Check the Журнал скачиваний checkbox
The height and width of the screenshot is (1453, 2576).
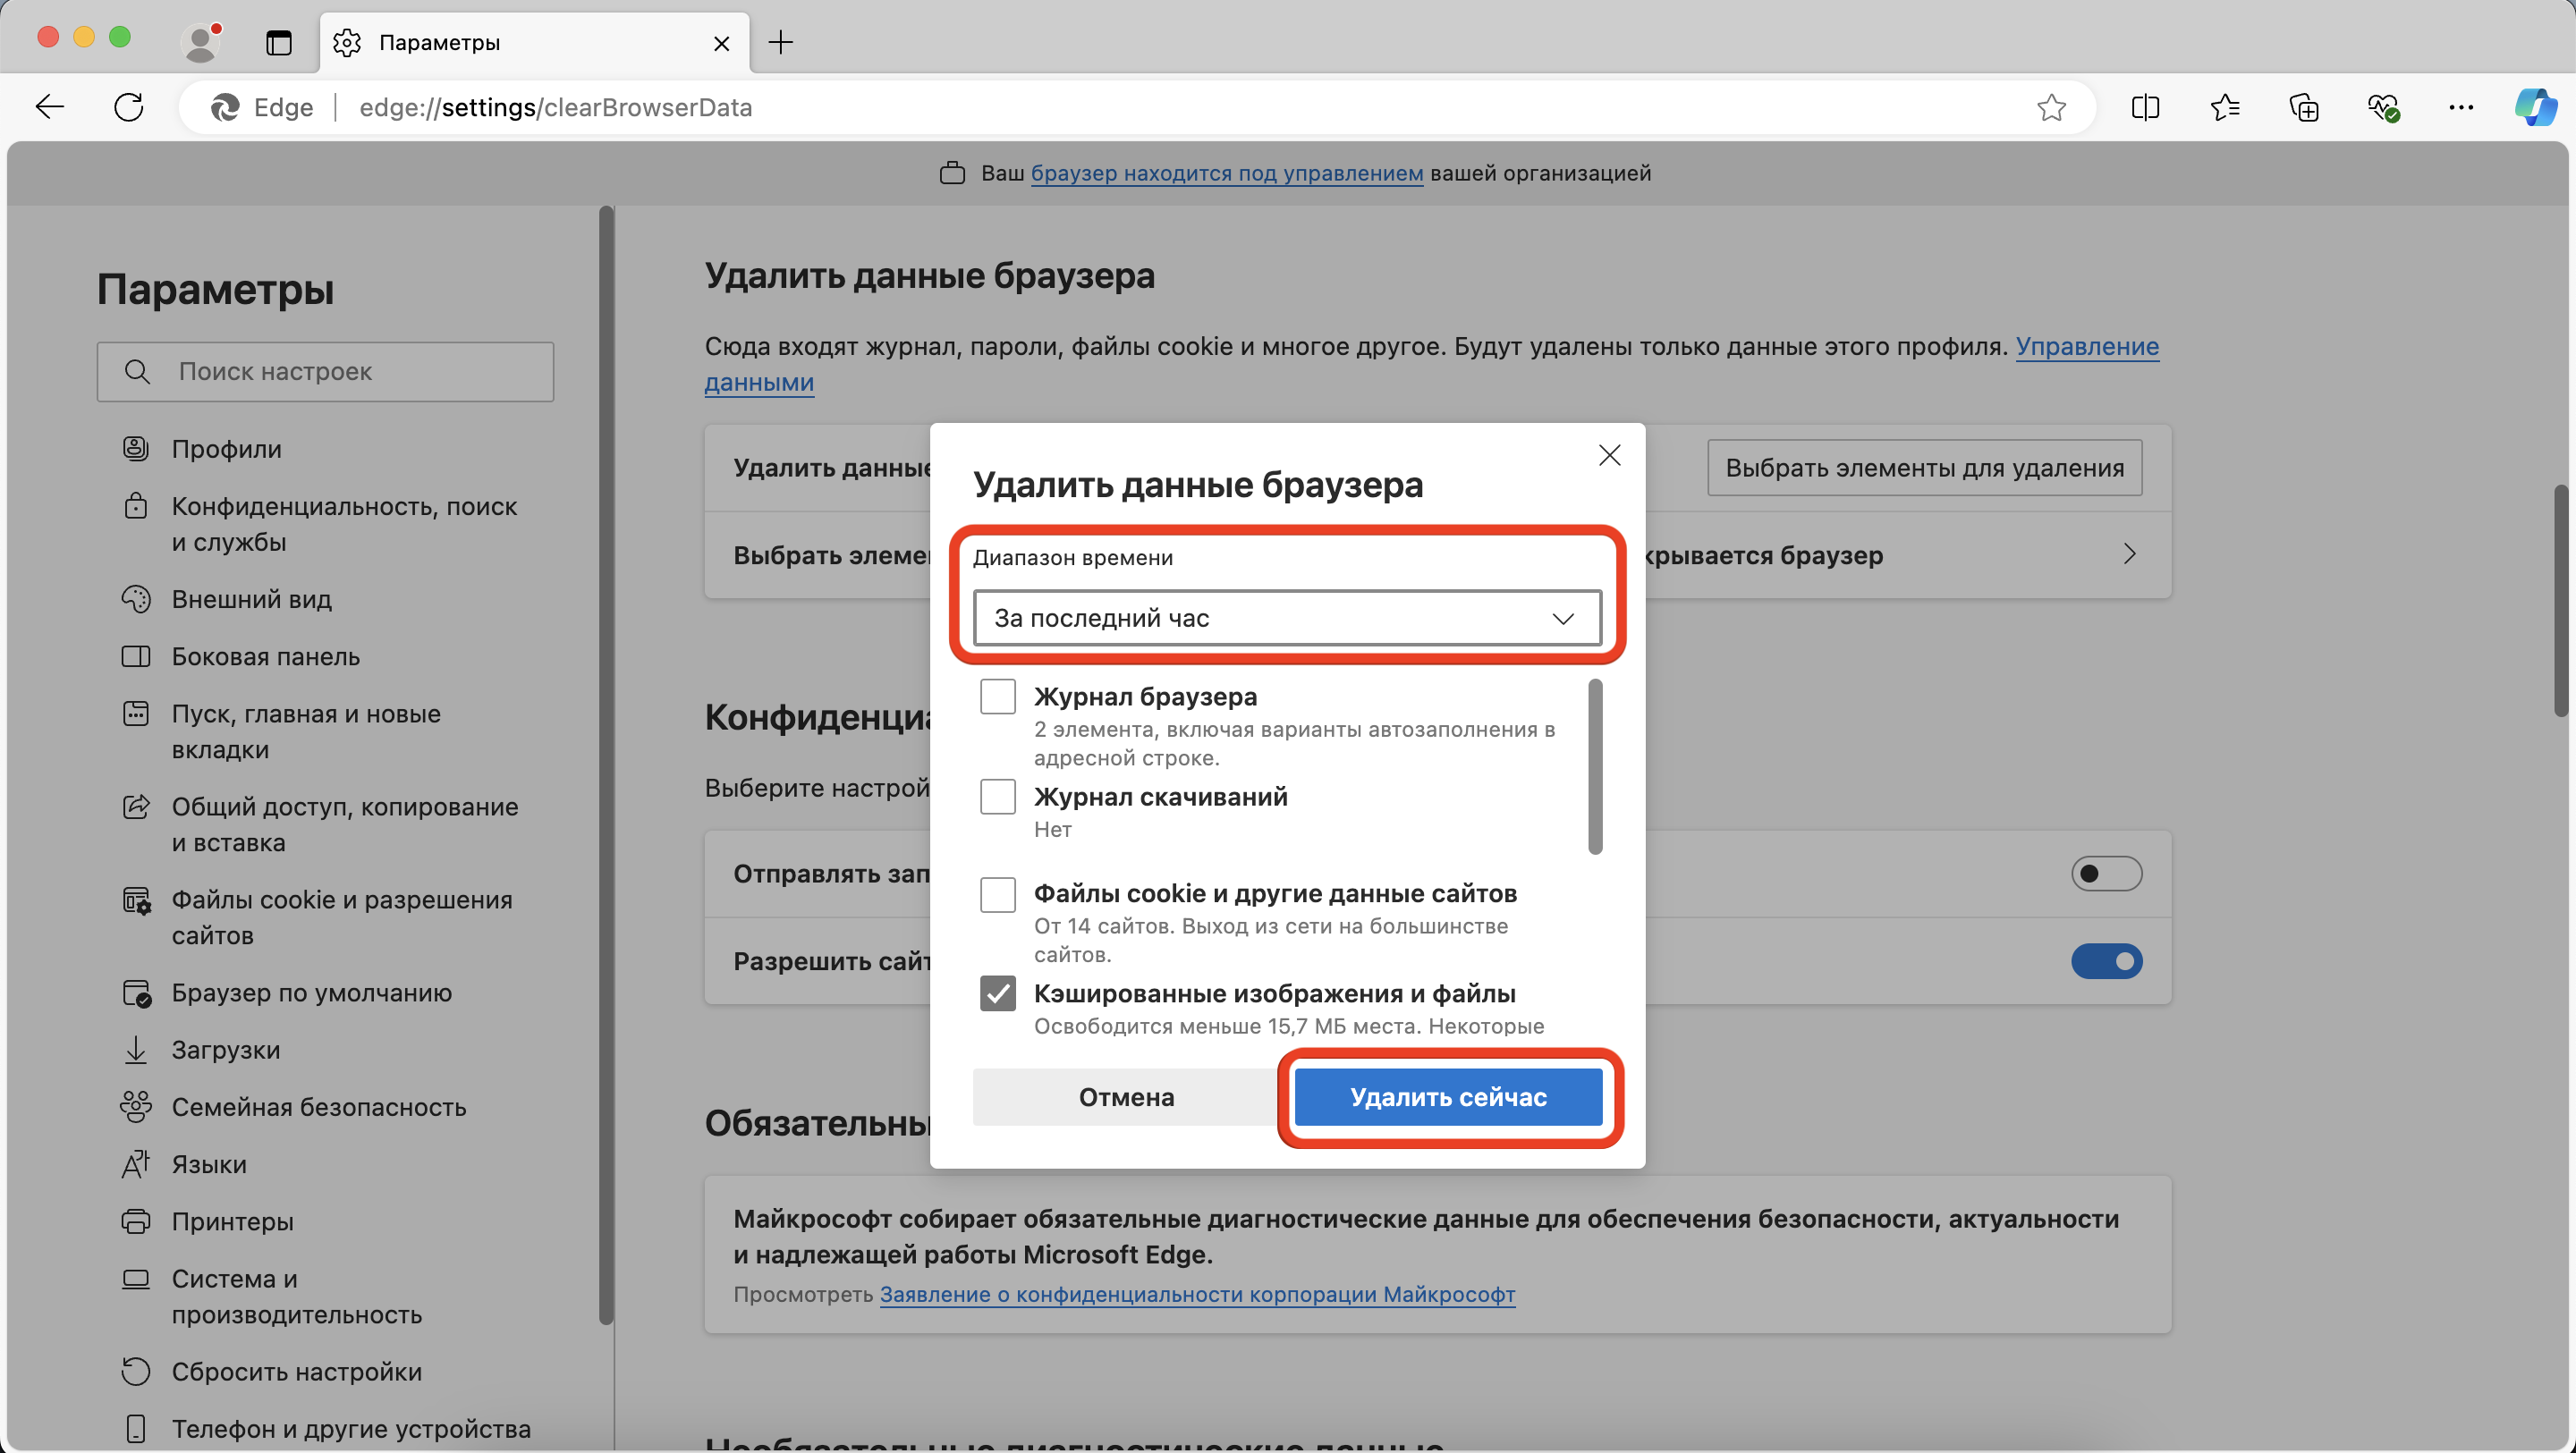(997, 796)
